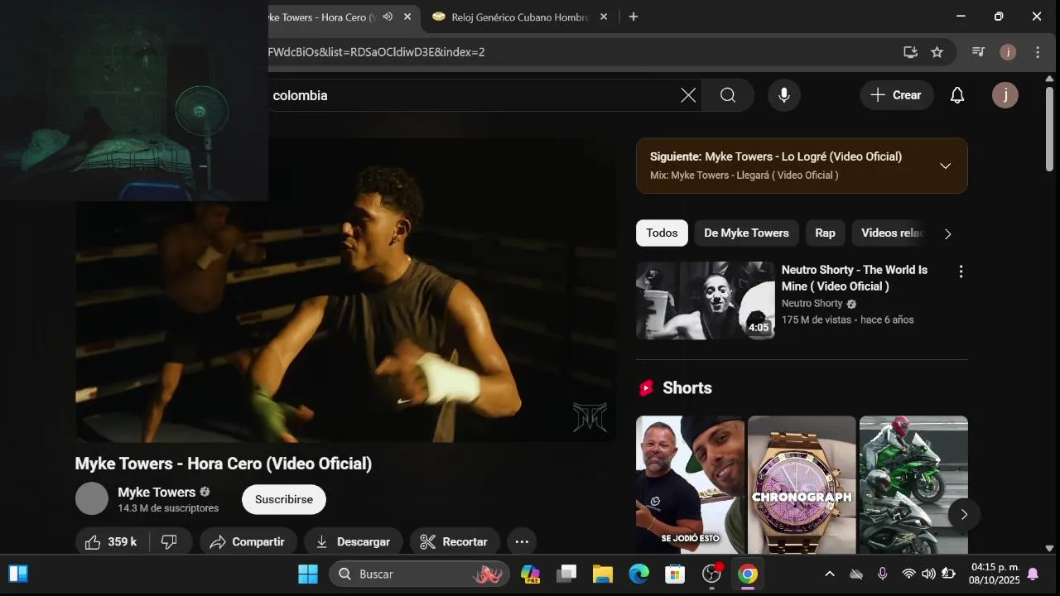1060x596 pixels.
Task: Open the Windows notification bell
Action: pyautogui.click(x=1033, y=574)
